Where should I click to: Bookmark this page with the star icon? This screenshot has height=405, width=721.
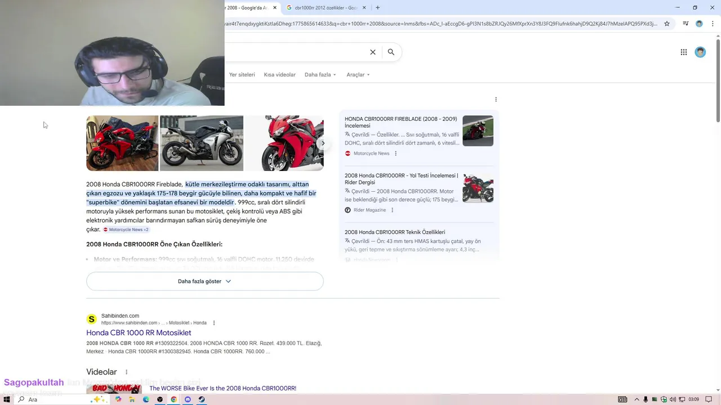click(667, 24)
